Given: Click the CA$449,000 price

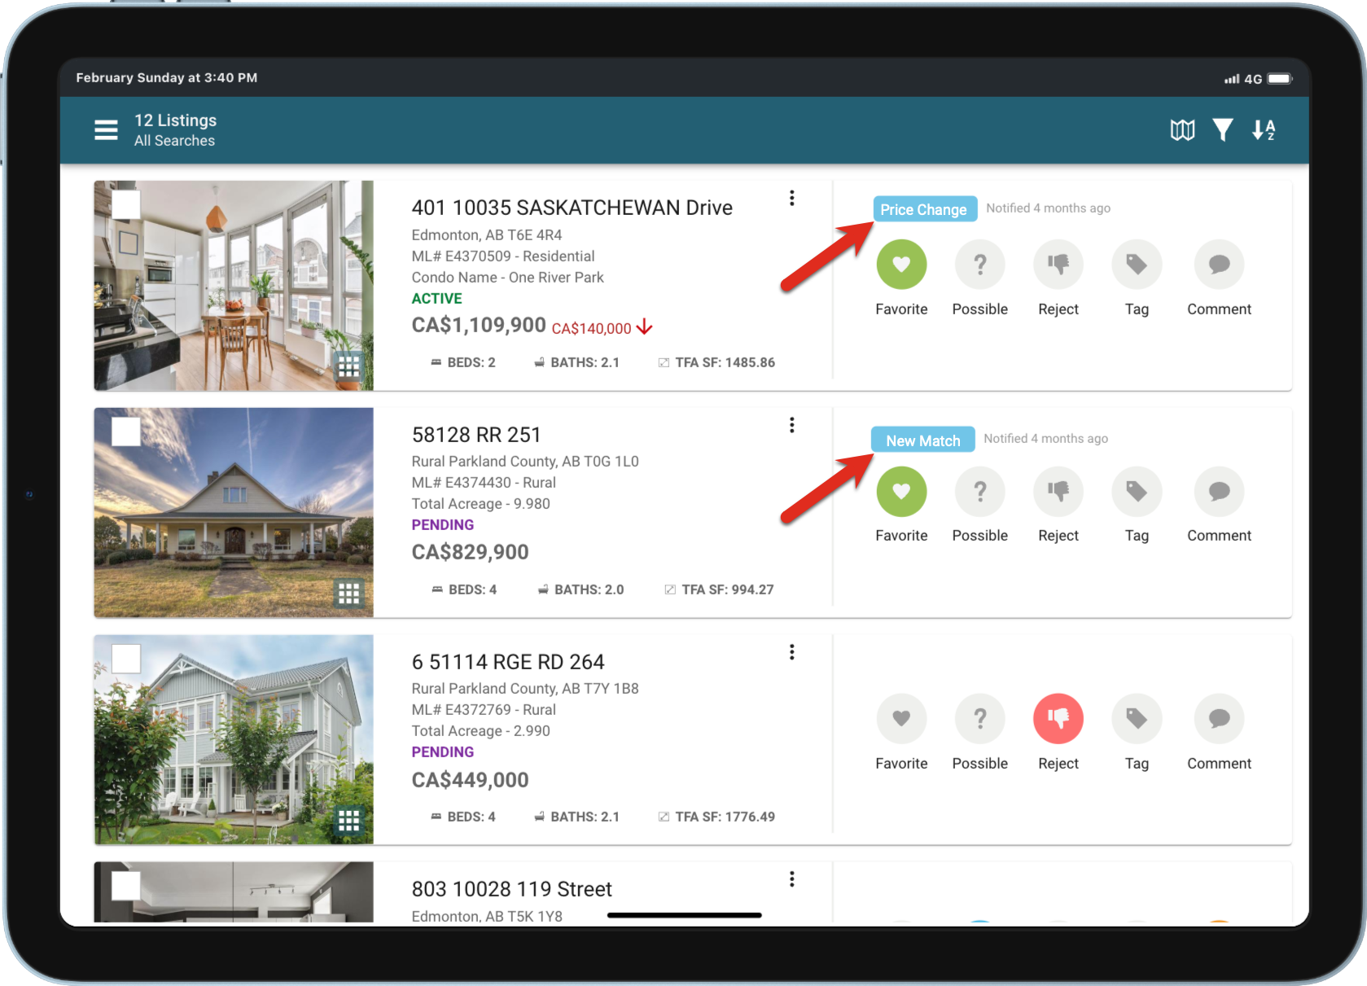Looking at the screenshot, I should tap(470, 780).
